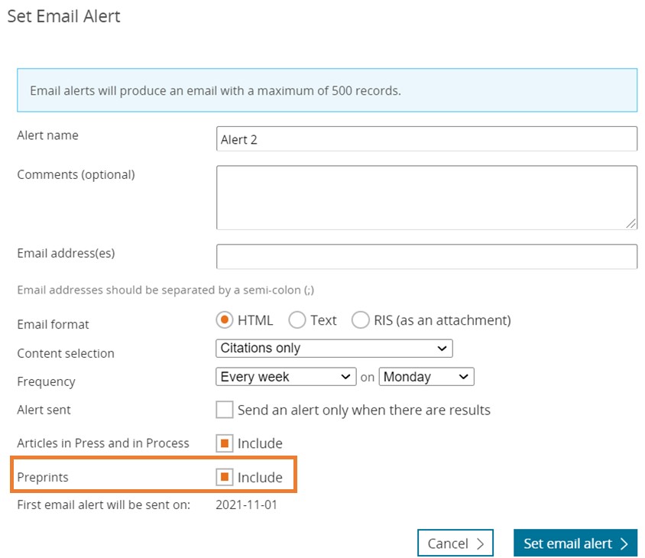Click the Alert name input field
The image size is (645, 558).
pos(426,139)
